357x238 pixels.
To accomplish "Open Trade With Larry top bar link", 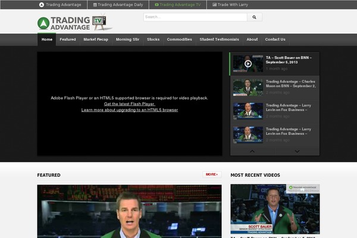I will point(233,5).
